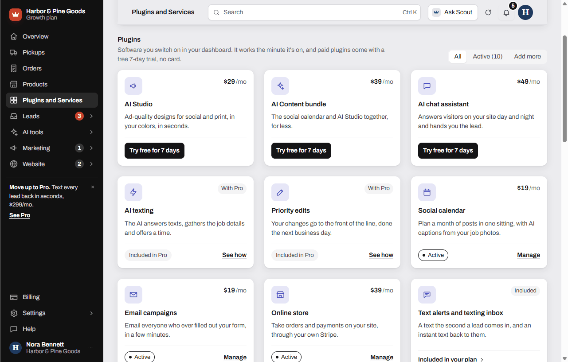Screen dimensions: 568x362
Task: Click the Ask Scout button
Action: tap(453, 12)
